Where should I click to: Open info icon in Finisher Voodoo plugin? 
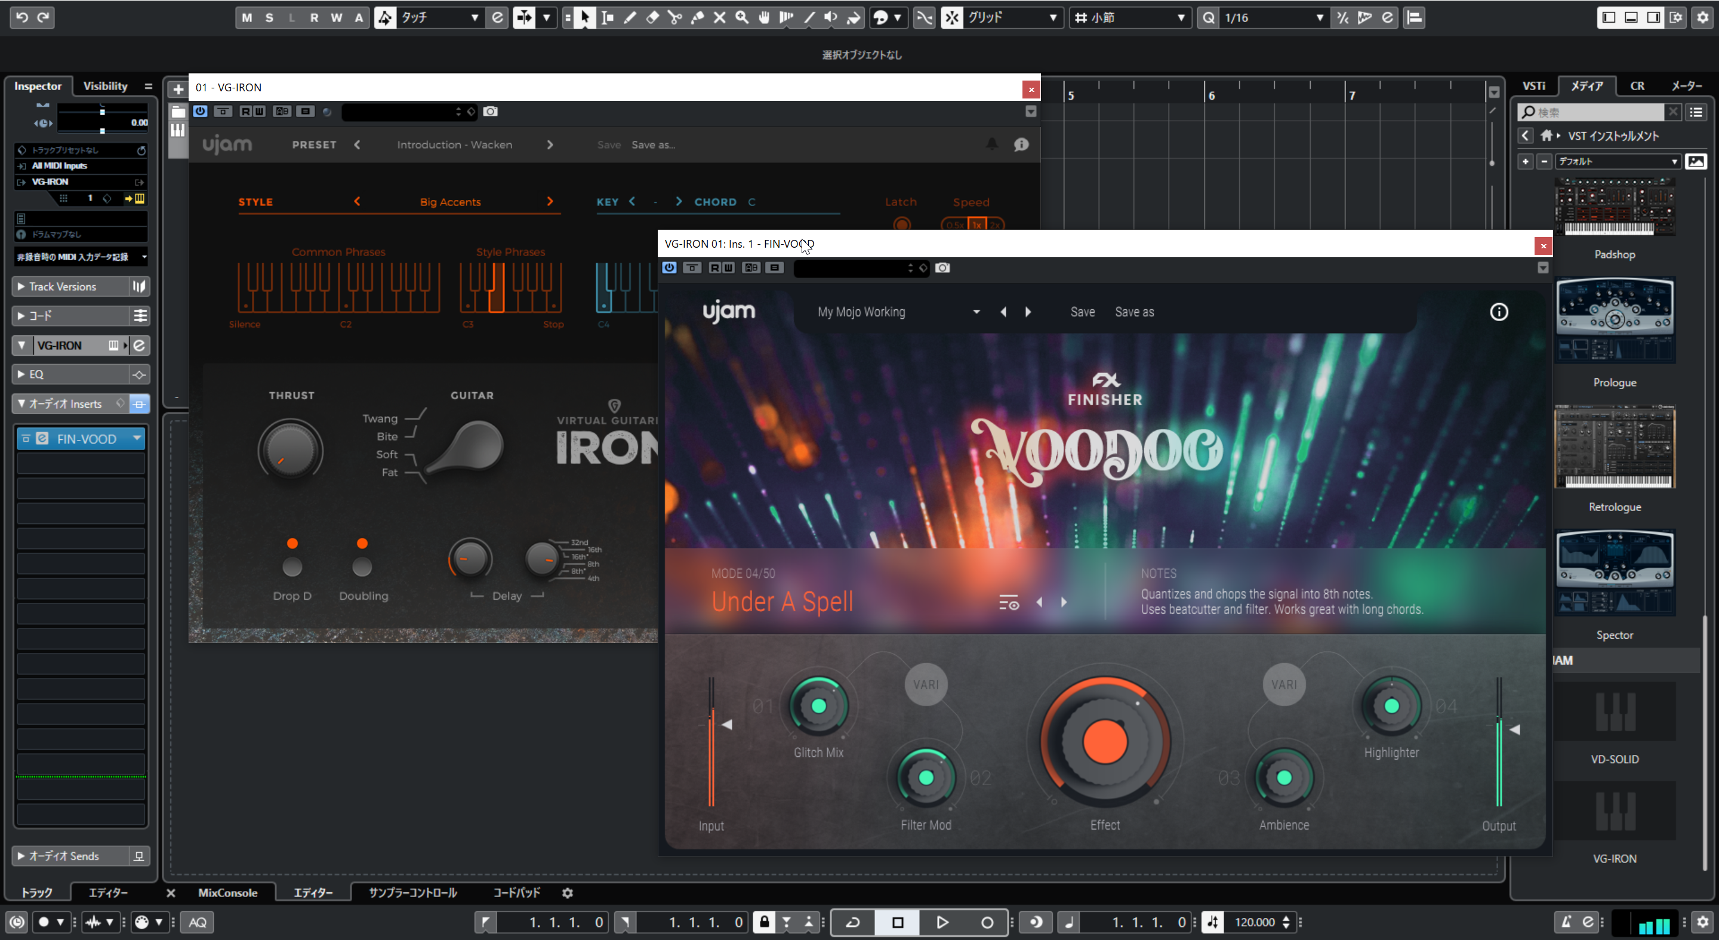click(1499, 312)
